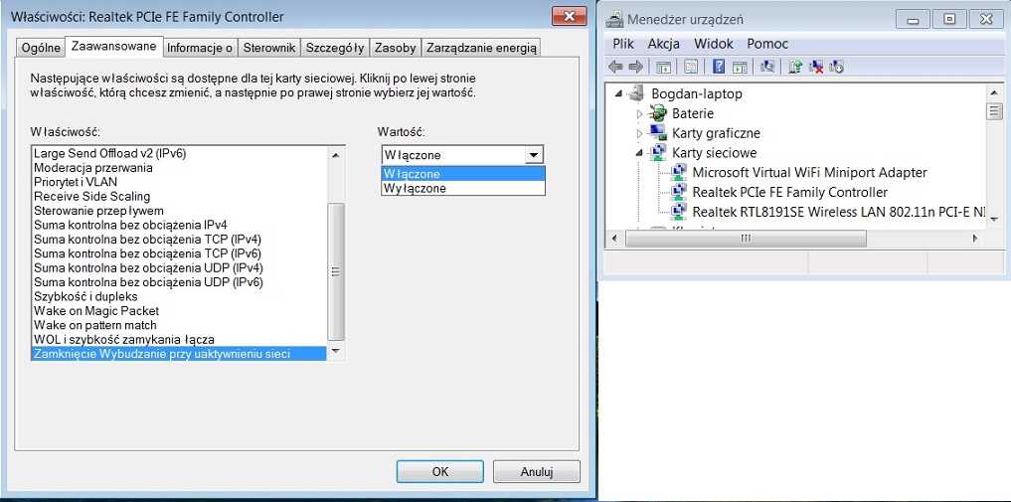Screen dimensions: 1011x502
Task: Click the property list vertical scrollbar thumb
Action: click(336, 272)
